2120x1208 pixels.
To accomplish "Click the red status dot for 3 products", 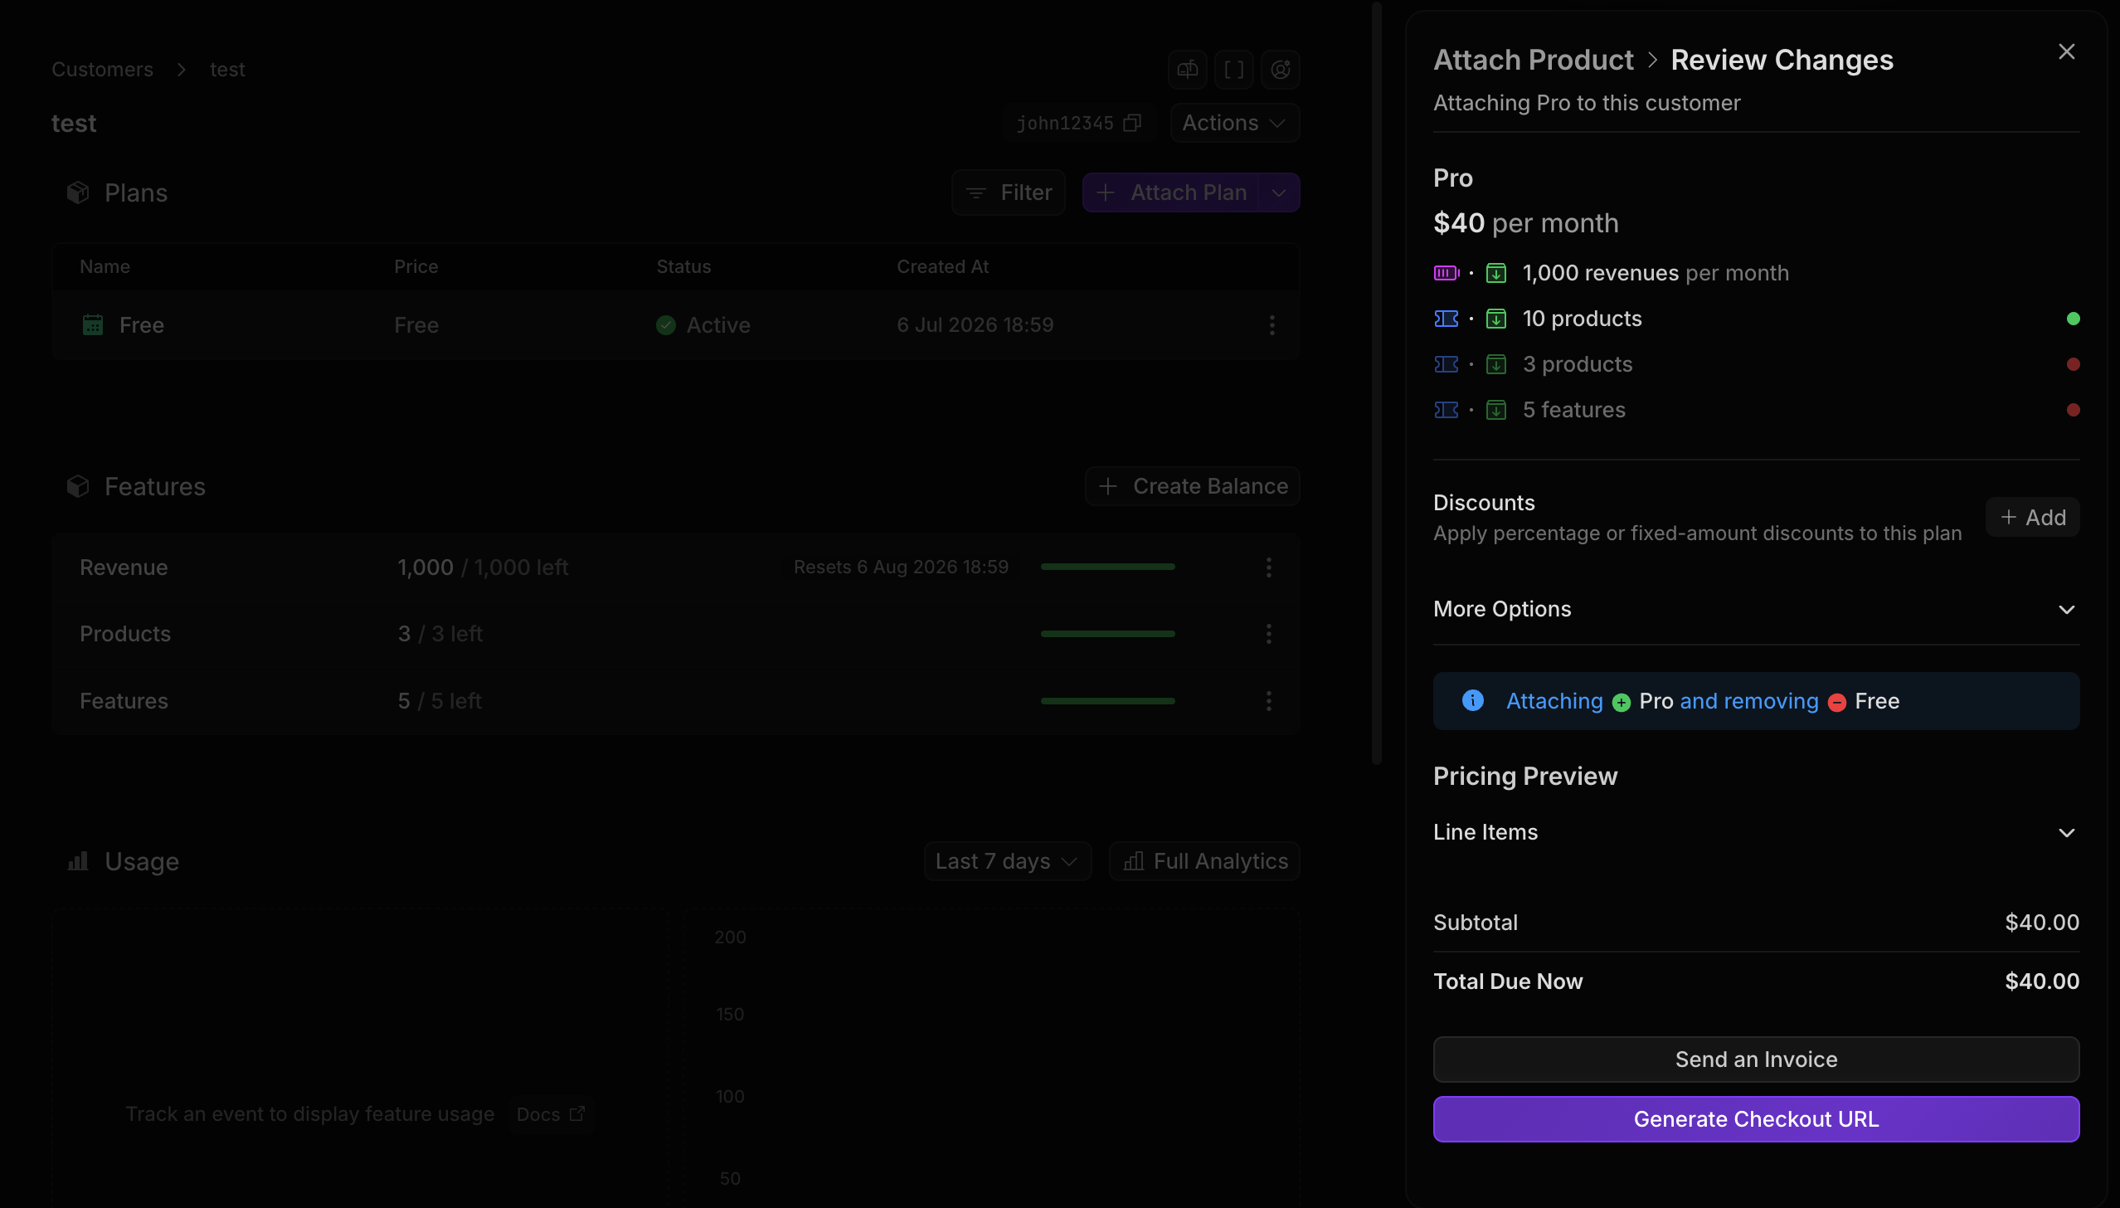I will tap(2073, 364).
